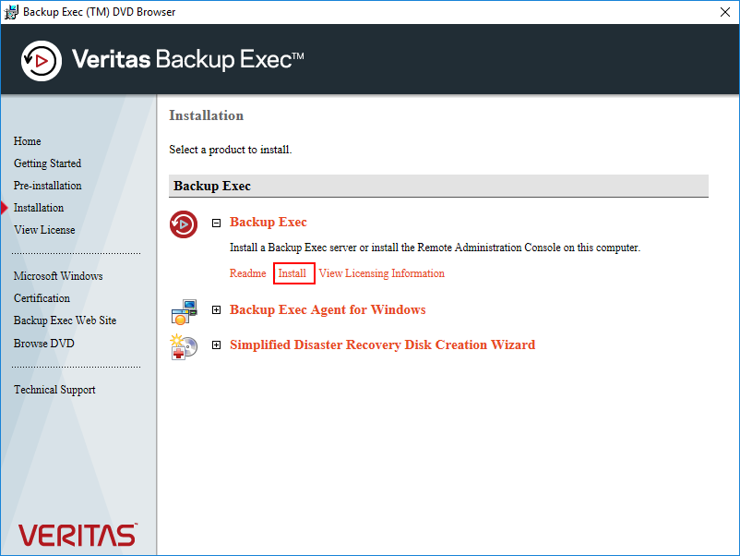740x556 pixels.
Task: Open the Backup Exec Readme
Action: (x=248, y=273)
